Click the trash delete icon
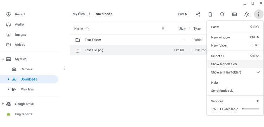The height and width of the screenshot is (127, 264). coord(210,14)
